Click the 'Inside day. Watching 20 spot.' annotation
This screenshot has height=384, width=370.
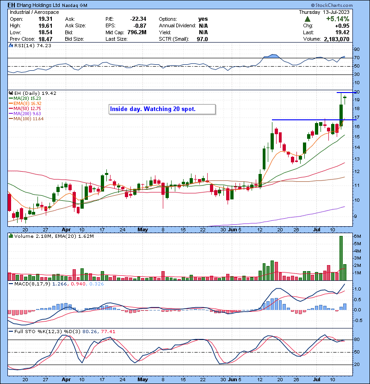pyautogui.click(x=162, y=109)
